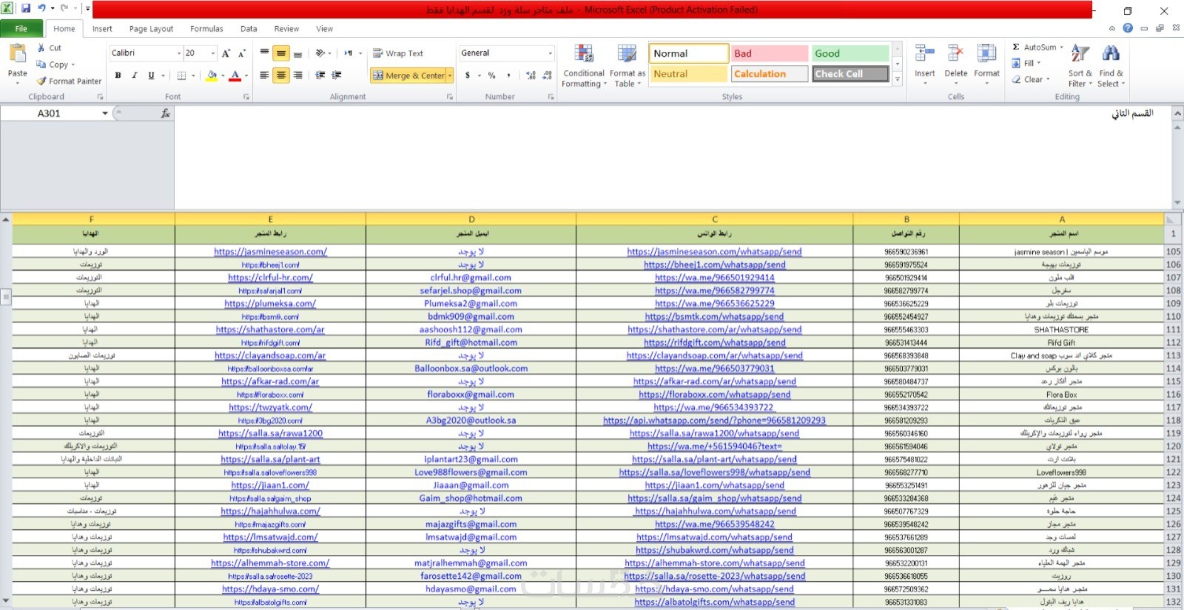Toggle Italic formatting
Image resolution: width=1184 pixels, height=610 pixels.
[x=135, y=76]
